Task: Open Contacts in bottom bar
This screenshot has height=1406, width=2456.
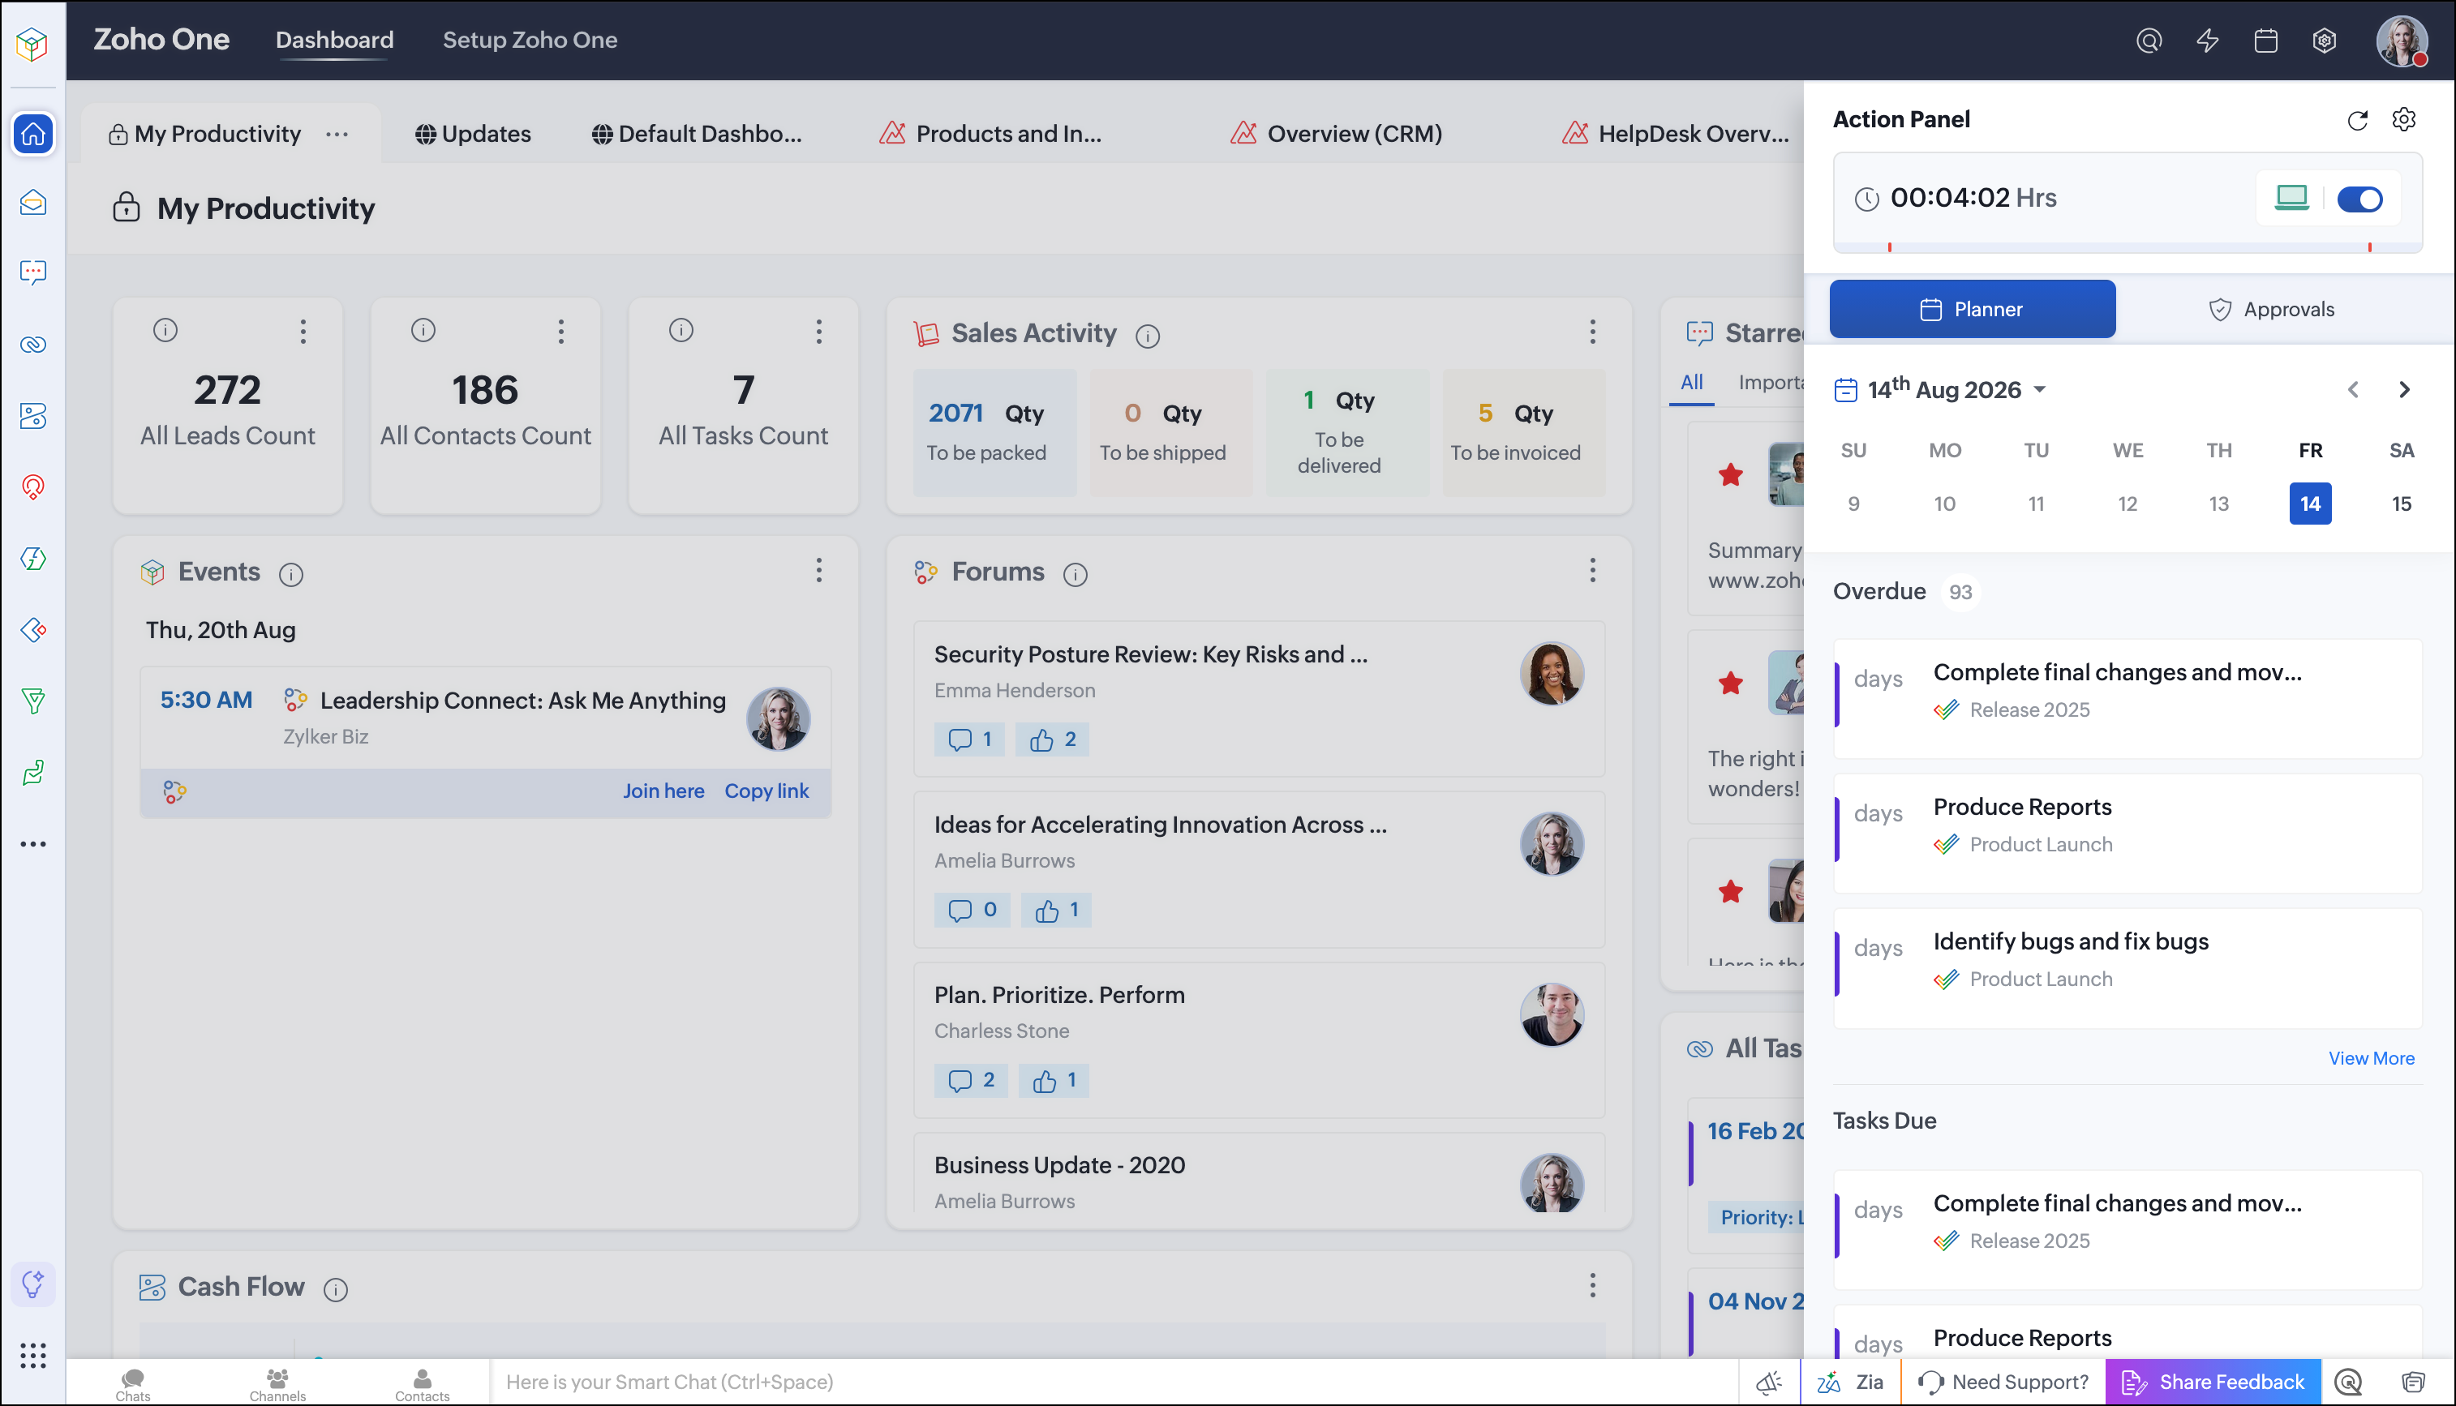Action: coord(422,1384)
